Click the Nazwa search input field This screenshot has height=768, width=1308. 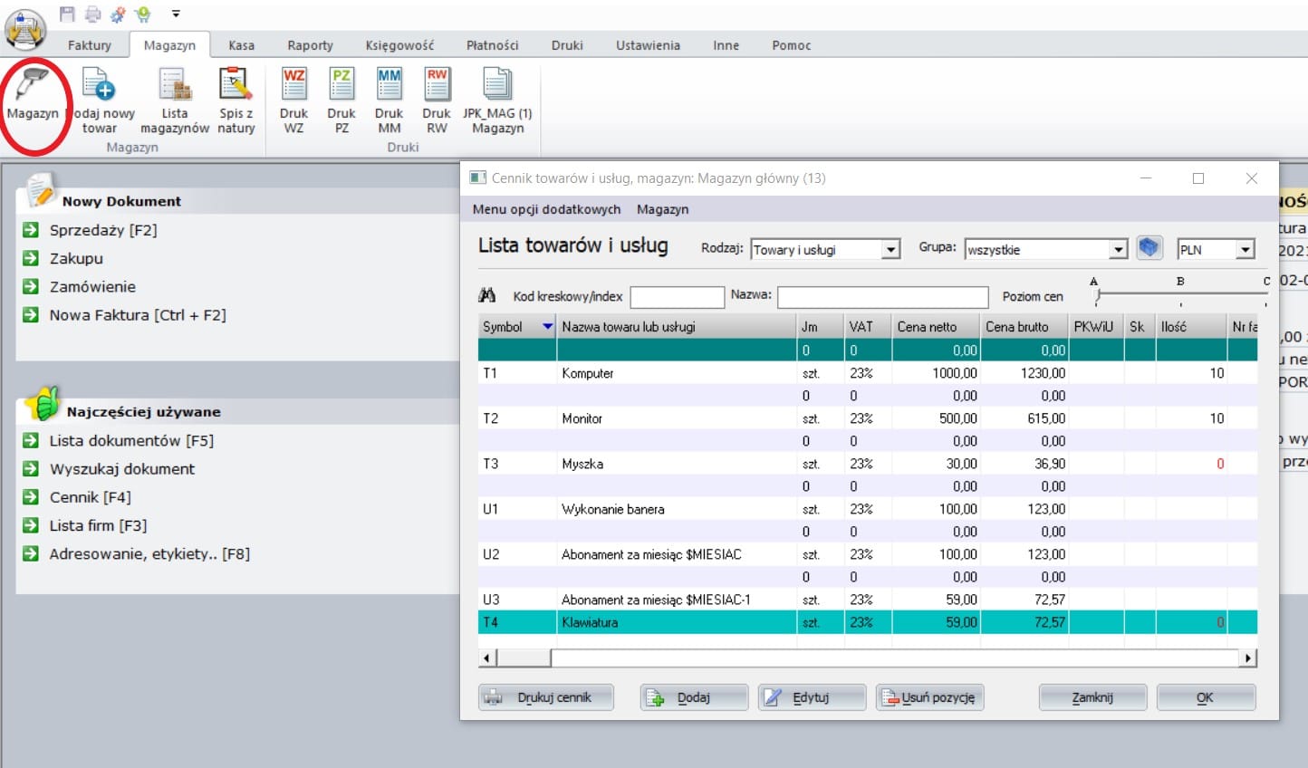click(x=881, y=297)
